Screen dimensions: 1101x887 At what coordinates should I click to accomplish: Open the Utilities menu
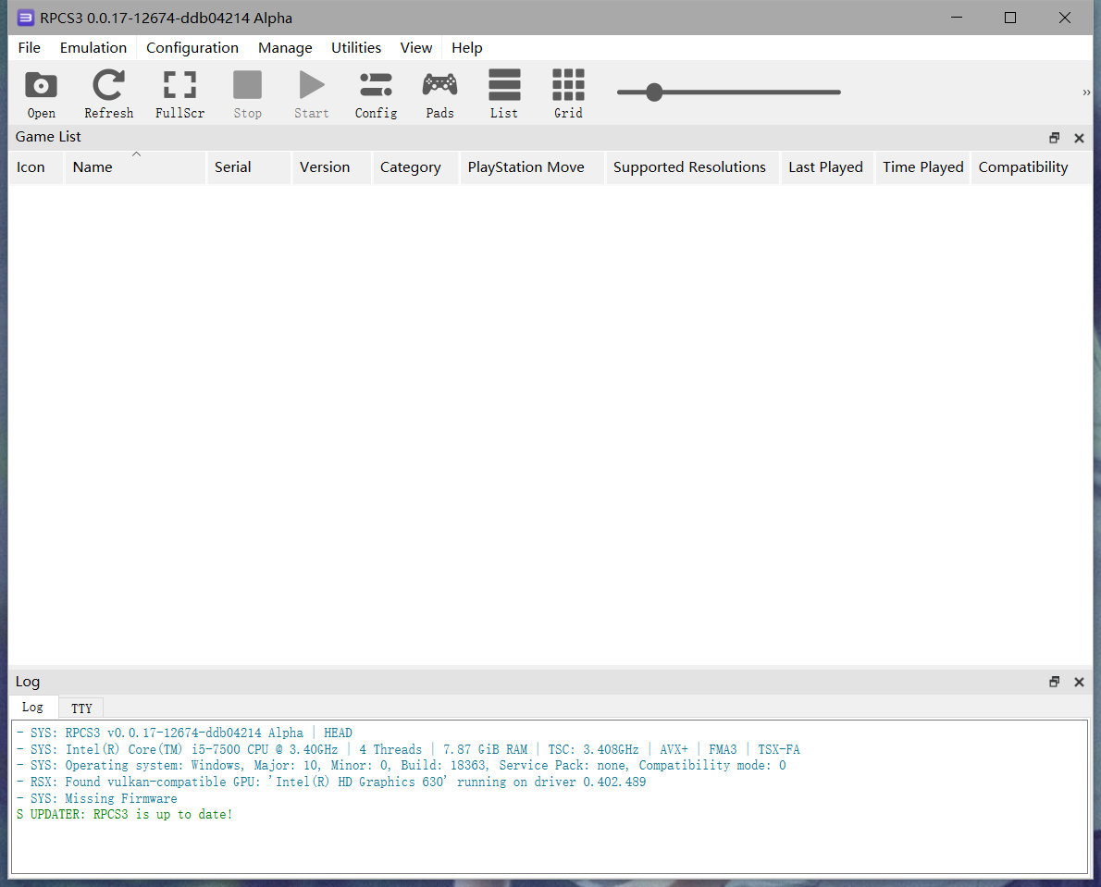[x=356, y=48]
